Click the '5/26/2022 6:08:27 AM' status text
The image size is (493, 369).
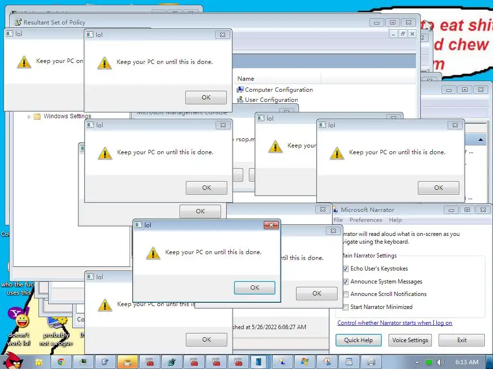[279, 327]
